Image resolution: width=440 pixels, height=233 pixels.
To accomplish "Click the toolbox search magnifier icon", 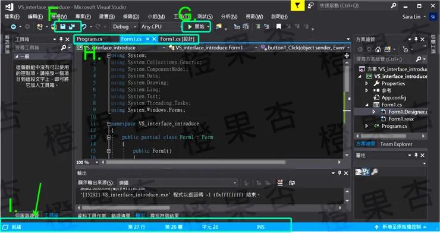I will tap(64, 48).
